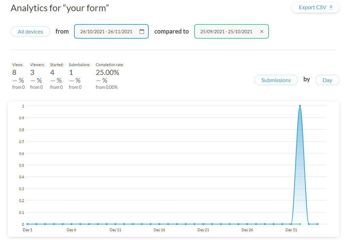Select the Day 31 peak point on the chart

pos(300,106)
